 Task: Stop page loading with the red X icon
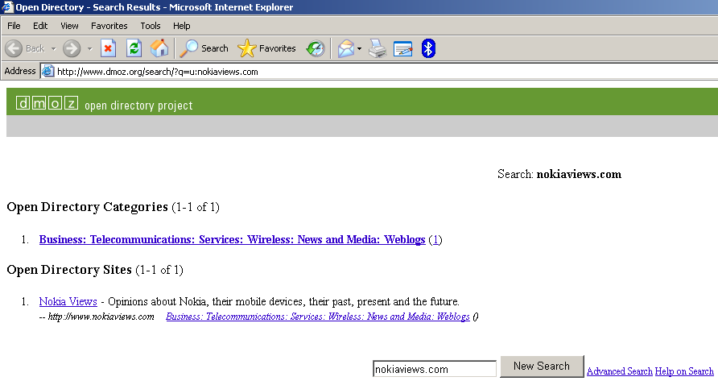[x=108, y=48]
